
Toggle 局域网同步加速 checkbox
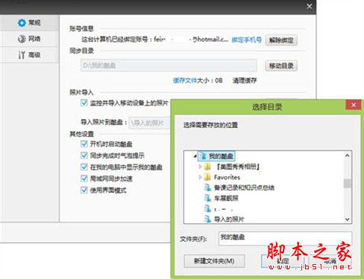tap(84, 179)
